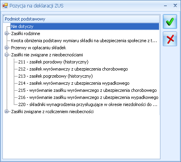Choose 214 - zasiłek wyrównawczy z ubezpieczenia wypadkowego

(74, 83)
